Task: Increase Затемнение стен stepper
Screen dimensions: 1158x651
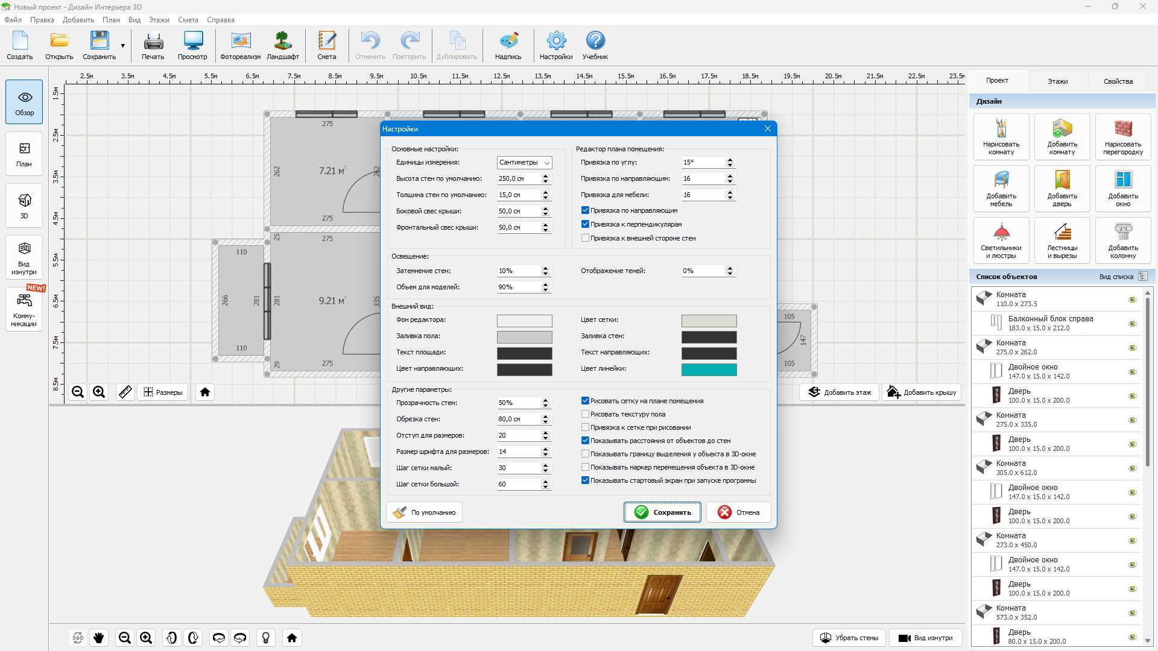Action: pyautogui.click(x=546, y=268)
